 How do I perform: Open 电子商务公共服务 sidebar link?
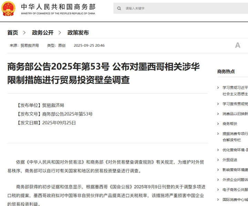coord(235,189)
